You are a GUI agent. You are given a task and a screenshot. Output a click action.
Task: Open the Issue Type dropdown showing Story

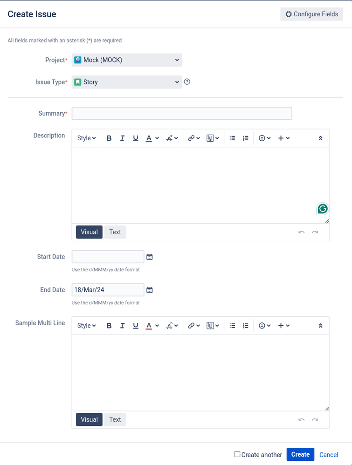tap(127, 82)
